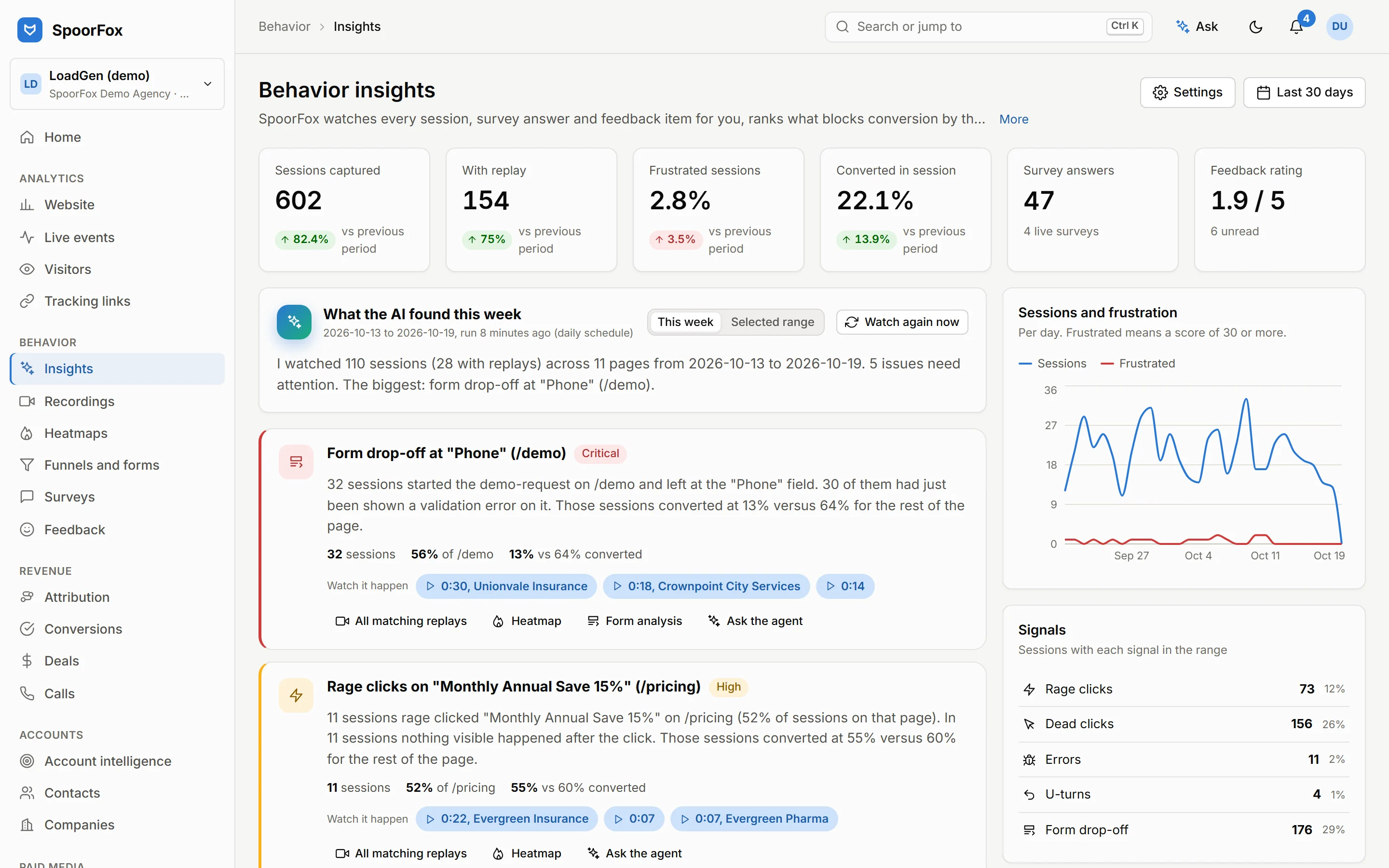Open the Form drop-off signal row
Image resolution: width=1389 pixels, height=868 pixels.
(1184, 829)
